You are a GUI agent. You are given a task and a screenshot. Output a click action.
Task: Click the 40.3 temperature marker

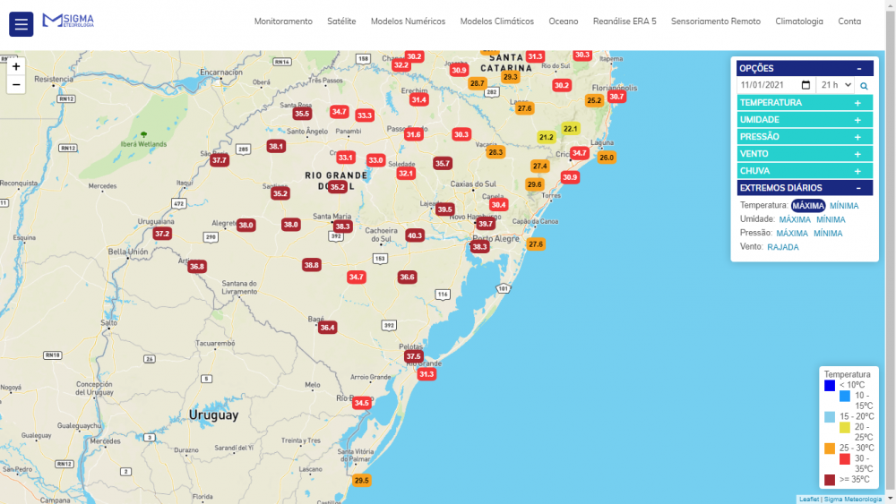pyautogui.click(x=414, y=235)
